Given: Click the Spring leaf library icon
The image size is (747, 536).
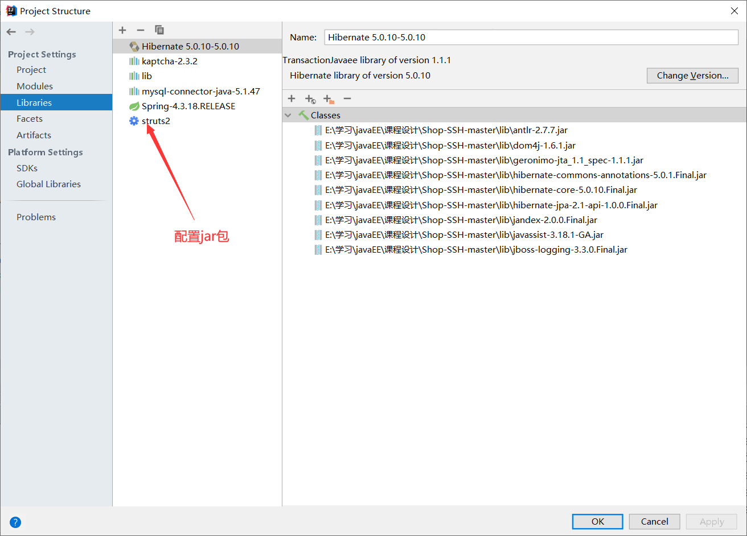Looking at the screenshot, I should [134, 106].
